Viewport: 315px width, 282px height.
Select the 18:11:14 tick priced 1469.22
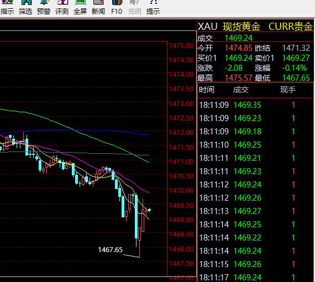point(255,238)
